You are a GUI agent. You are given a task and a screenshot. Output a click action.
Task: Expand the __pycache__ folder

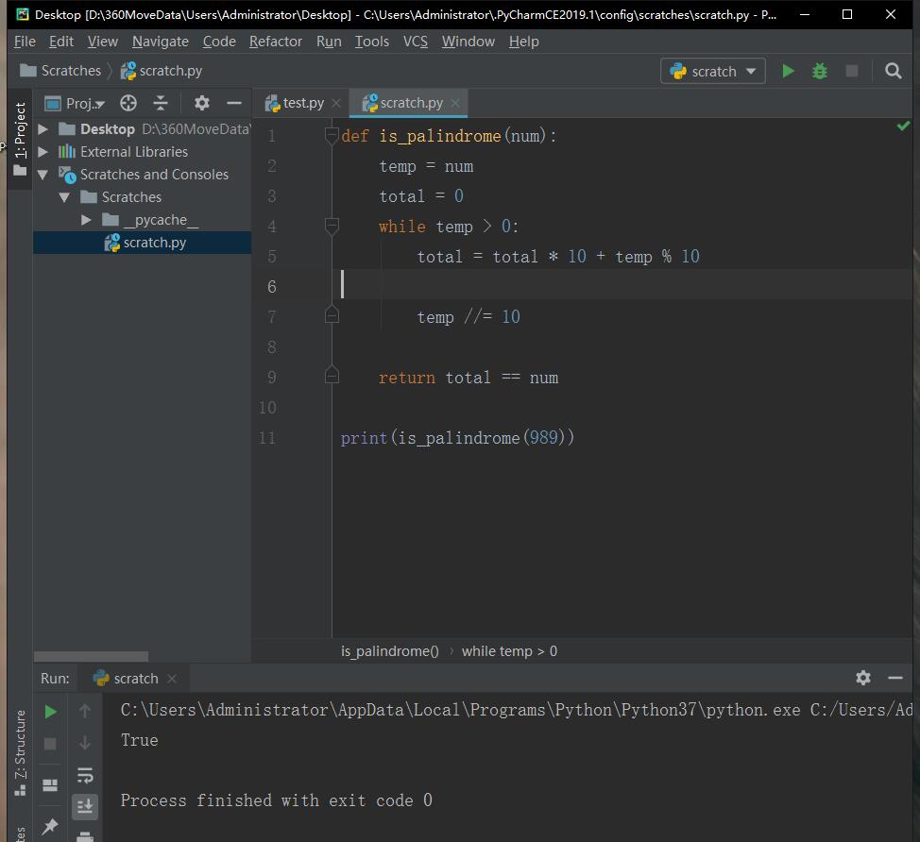coord(86,219)
